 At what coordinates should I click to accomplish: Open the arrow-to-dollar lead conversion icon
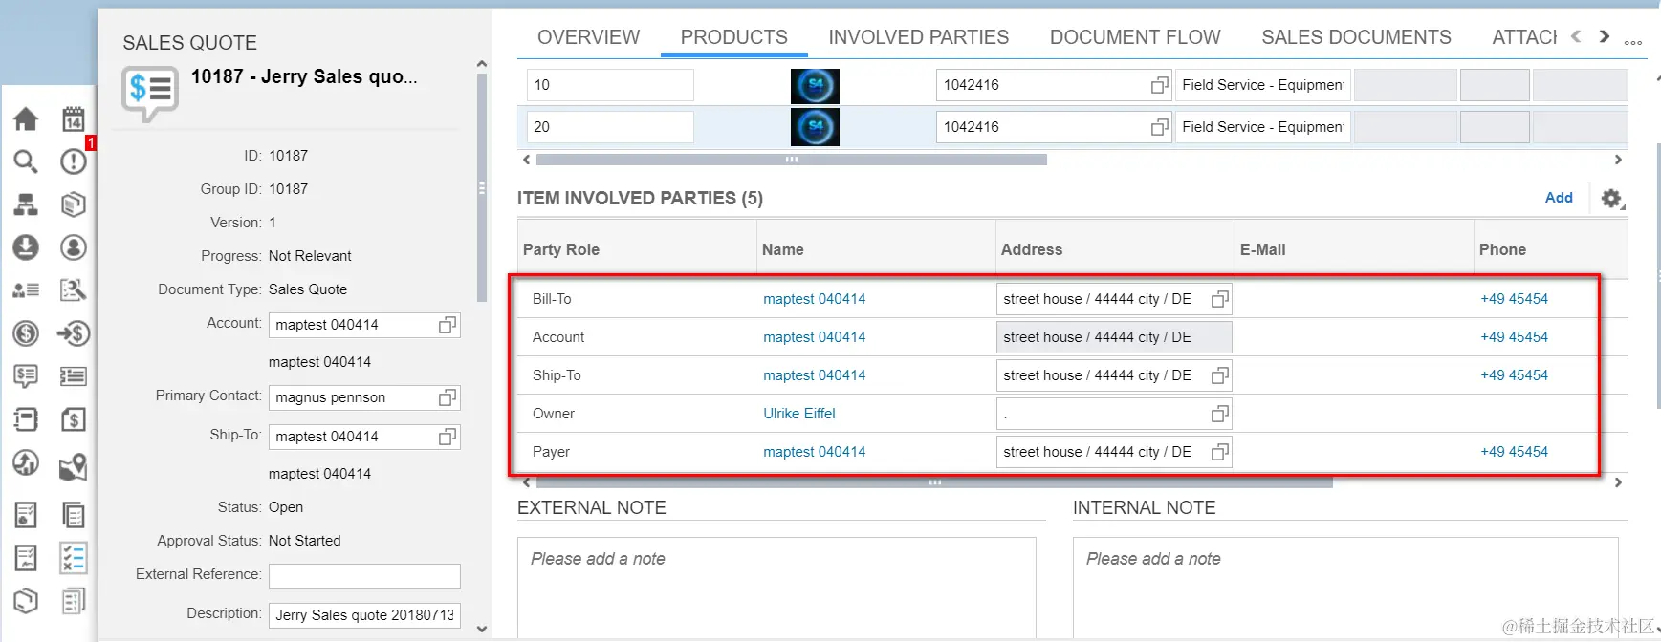point(74,332)
